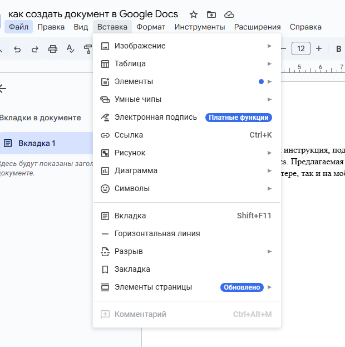Open the Правка menu
The image size is (345, 347).
pyautogui.click(x=51, y=27)
